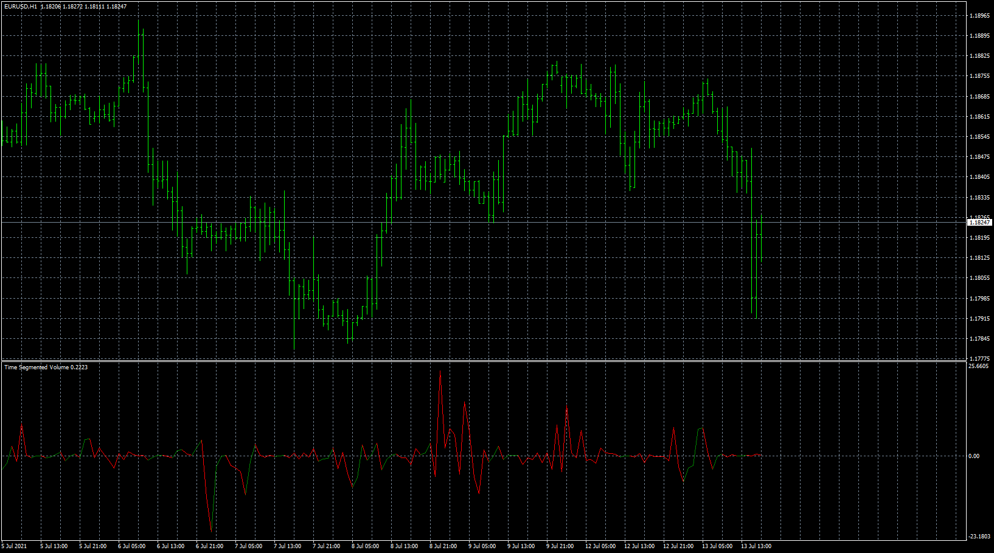Click the 8 Jul 21:00 time label
The image size is (994, 553).
click(443, 546)
